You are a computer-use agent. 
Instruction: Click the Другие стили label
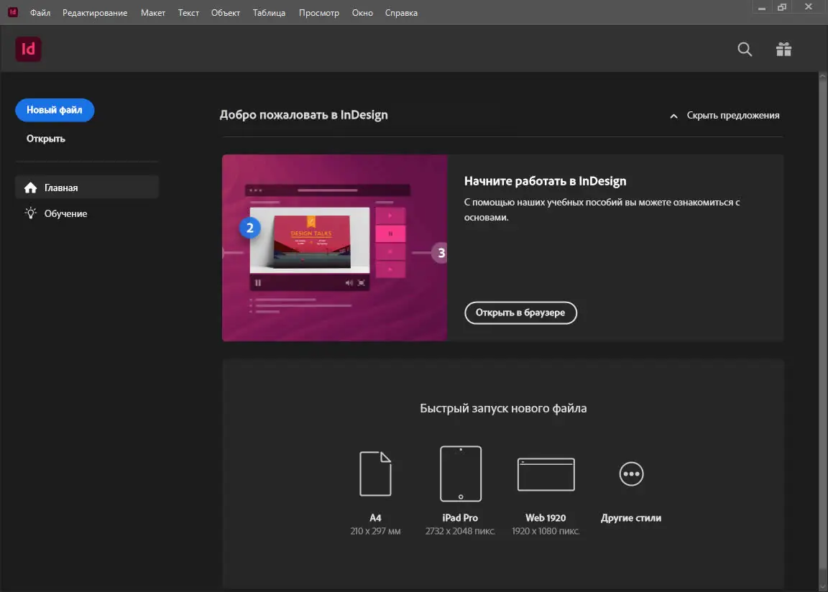631,517
